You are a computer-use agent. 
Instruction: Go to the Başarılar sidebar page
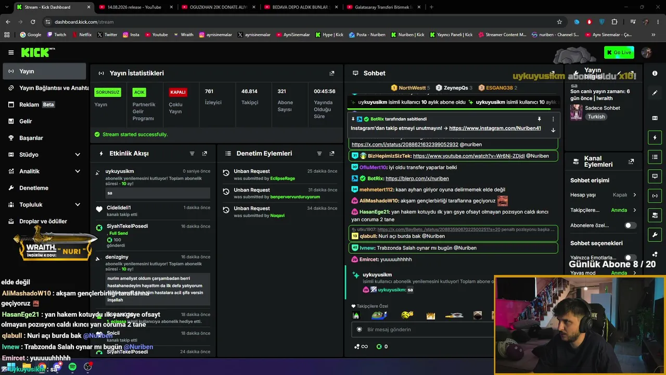click(x=44, y=138)
